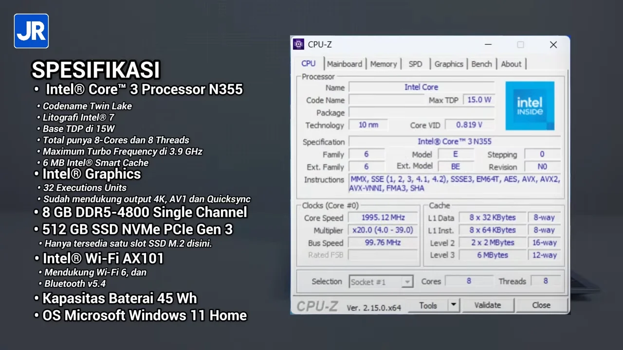Open the Tools dropdown arrow
623x350 pixels.
[x=453, y=305]
